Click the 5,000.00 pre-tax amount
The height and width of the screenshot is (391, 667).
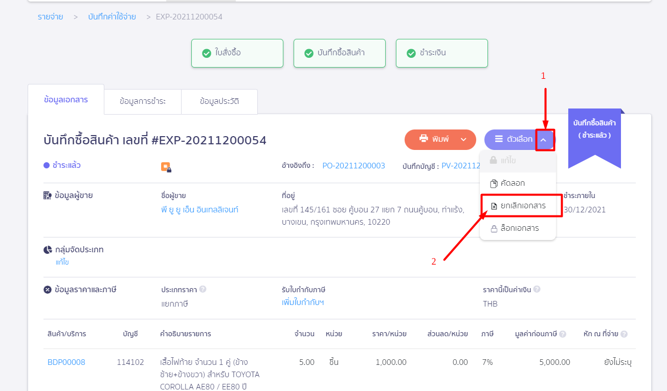pos(555,362)
